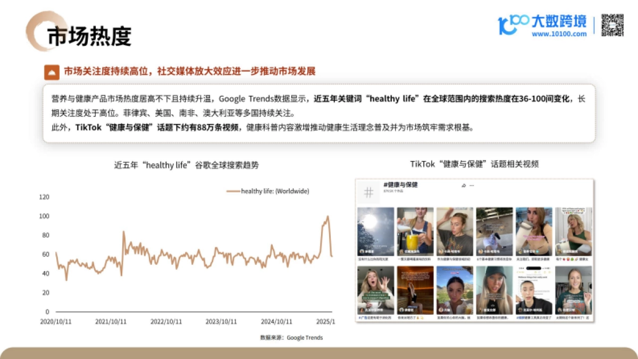Click the QR code in the header

[x=612, y=25]
